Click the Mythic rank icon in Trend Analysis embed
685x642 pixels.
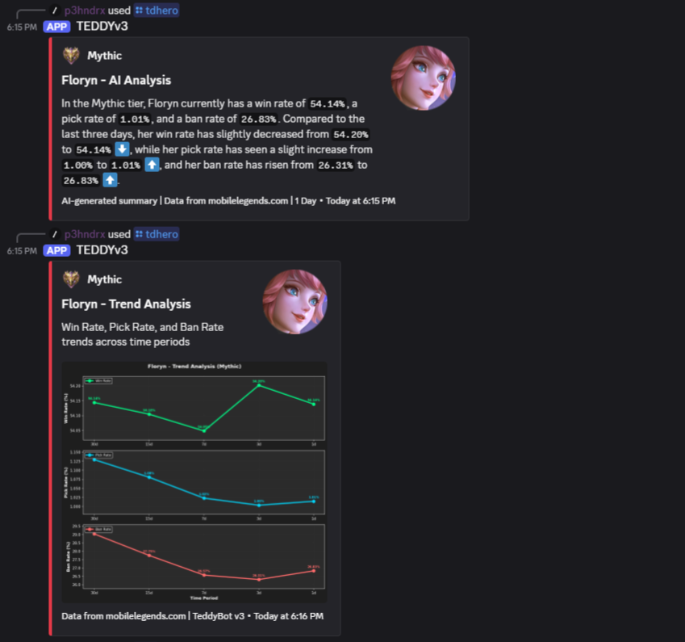[72, 279]
